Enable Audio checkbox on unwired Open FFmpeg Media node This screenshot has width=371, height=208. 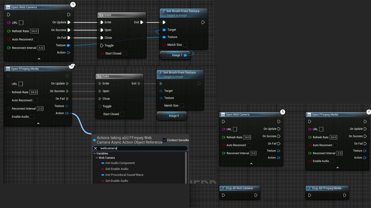332,161
